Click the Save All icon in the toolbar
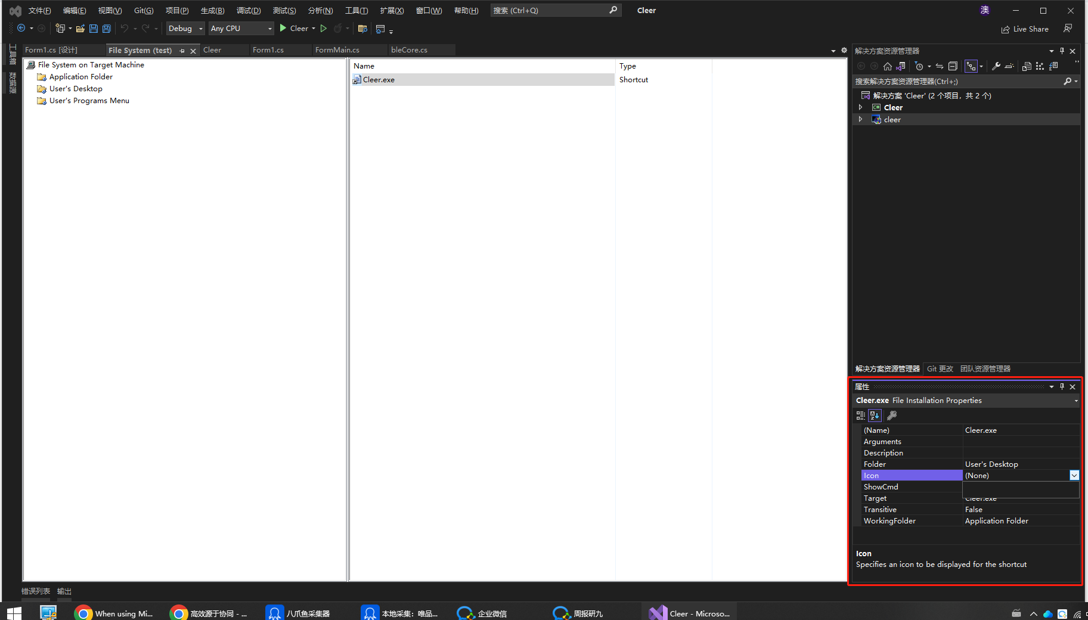This screenshot has width=1088, height=620. pyautogui.click(x=106, y=28)
